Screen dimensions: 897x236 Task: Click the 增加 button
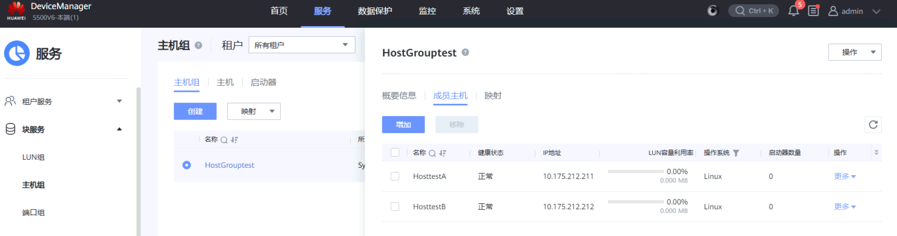click(403, 125)
